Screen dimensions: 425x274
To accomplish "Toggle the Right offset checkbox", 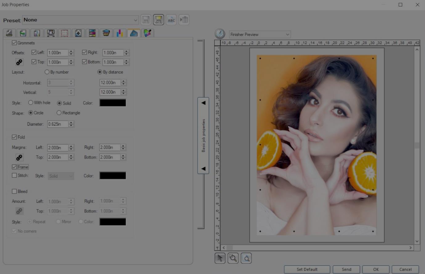I will [84, 52].
